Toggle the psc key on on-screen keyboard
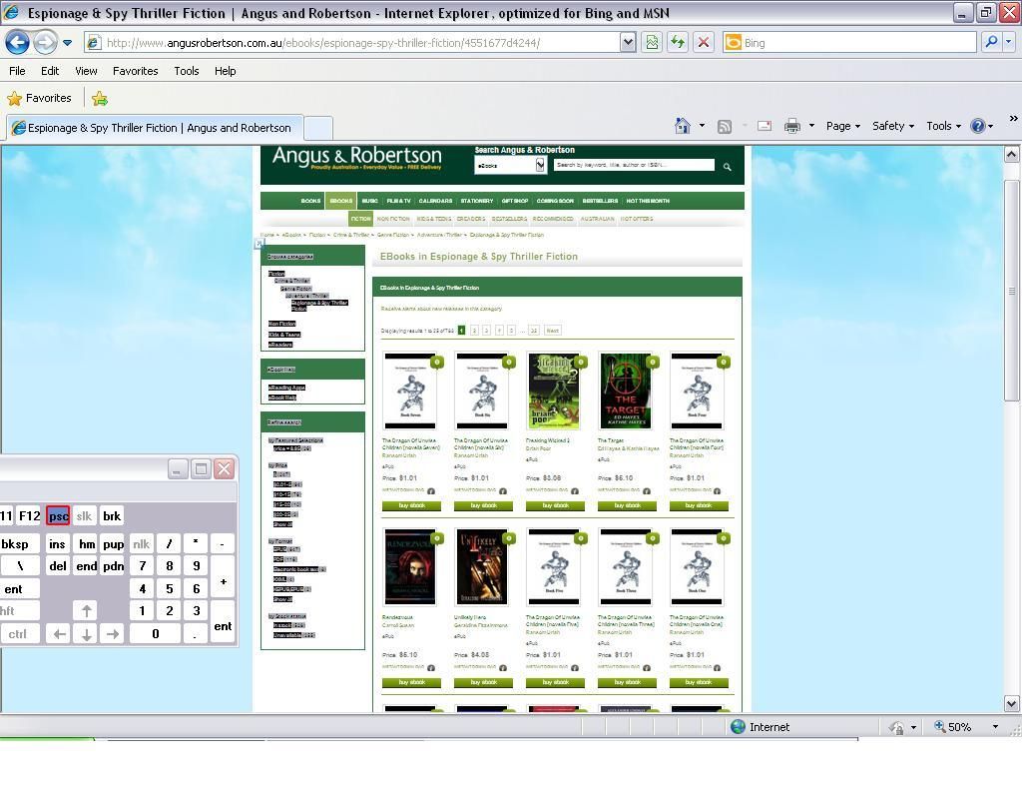 (x=58, y=515)
